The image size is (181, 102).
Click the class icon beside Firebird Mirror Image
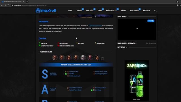[94, 72]
